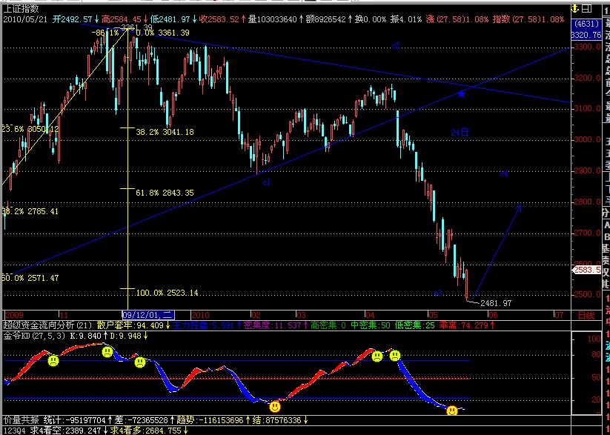Click the 2800.0 price axis label

point(588,202)
